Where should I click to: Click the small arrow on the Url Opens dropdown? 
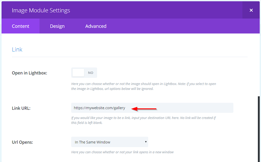[x=146, y=142]
